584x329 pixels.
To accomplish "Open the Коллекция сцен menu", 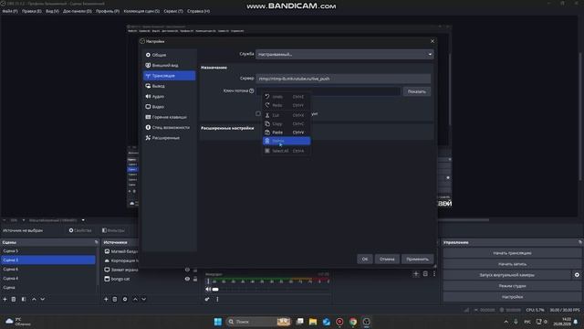I will pos(141,11).
